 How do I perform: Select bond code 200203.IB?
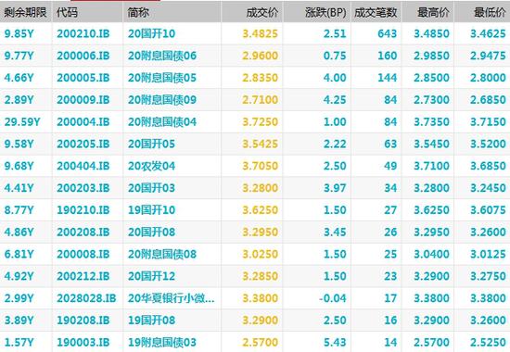(x=83, y=188)
